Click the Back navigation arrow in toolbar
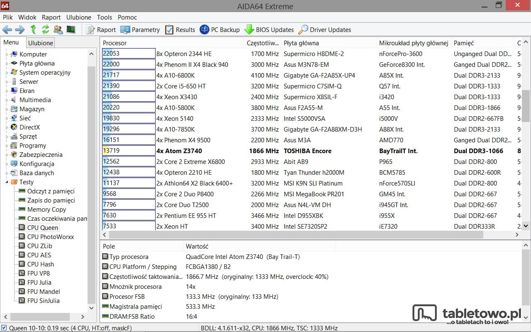Screen dimensions: 531x332 (x=7, y=29)
